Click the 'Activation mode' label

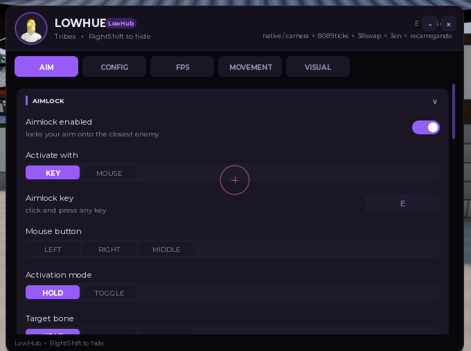tap(59, 275)
